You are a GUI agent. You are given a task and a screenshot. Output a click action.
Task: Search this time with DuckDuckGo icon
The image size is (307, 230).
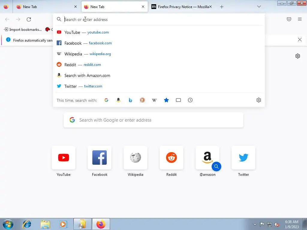click(x=142, y=100)
